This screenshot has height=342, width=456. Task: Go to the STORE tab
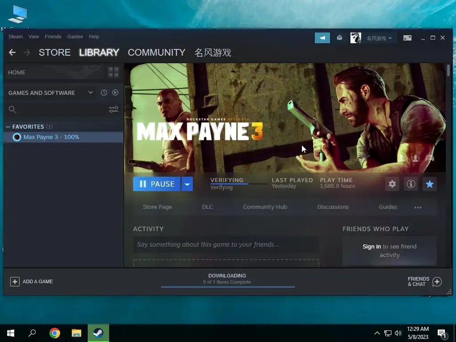55,53
